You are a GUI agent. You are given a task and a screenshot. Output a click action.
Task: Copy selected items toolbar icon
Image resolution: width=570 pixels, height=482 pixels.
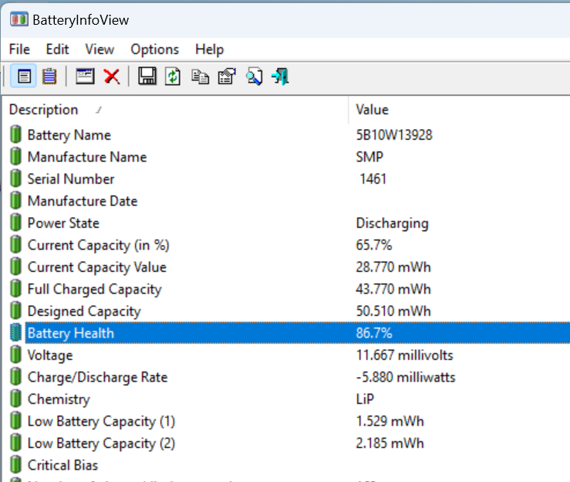[x=200, y=76]
